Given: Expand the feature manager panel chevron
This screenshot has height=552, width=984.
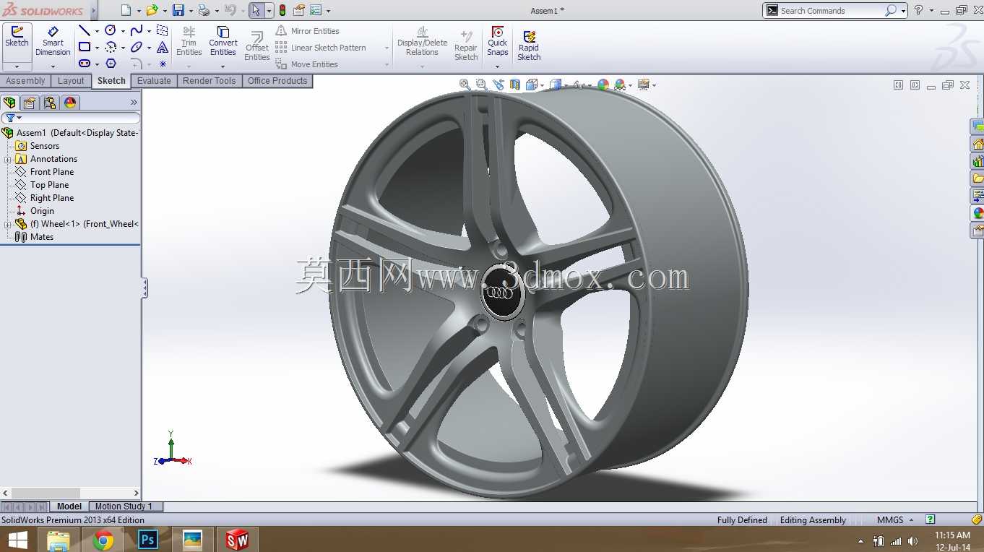Looking at the screenshot, I should tap(134, 103).
